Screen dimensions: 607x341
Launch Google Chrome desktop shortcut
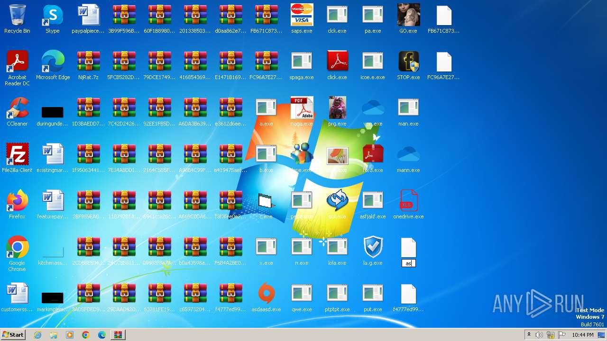click(x=17, y=254)
